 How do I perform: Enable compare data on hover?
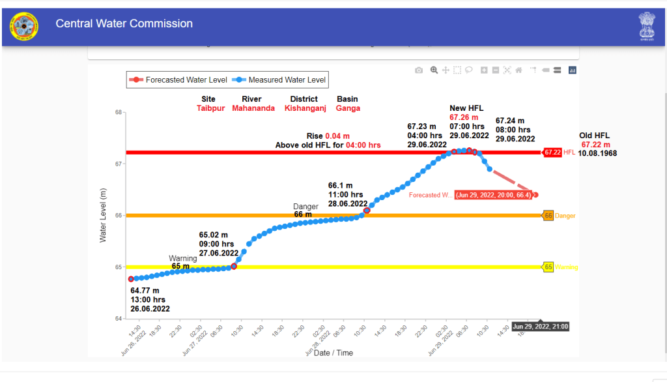click(x=558, y=70)
